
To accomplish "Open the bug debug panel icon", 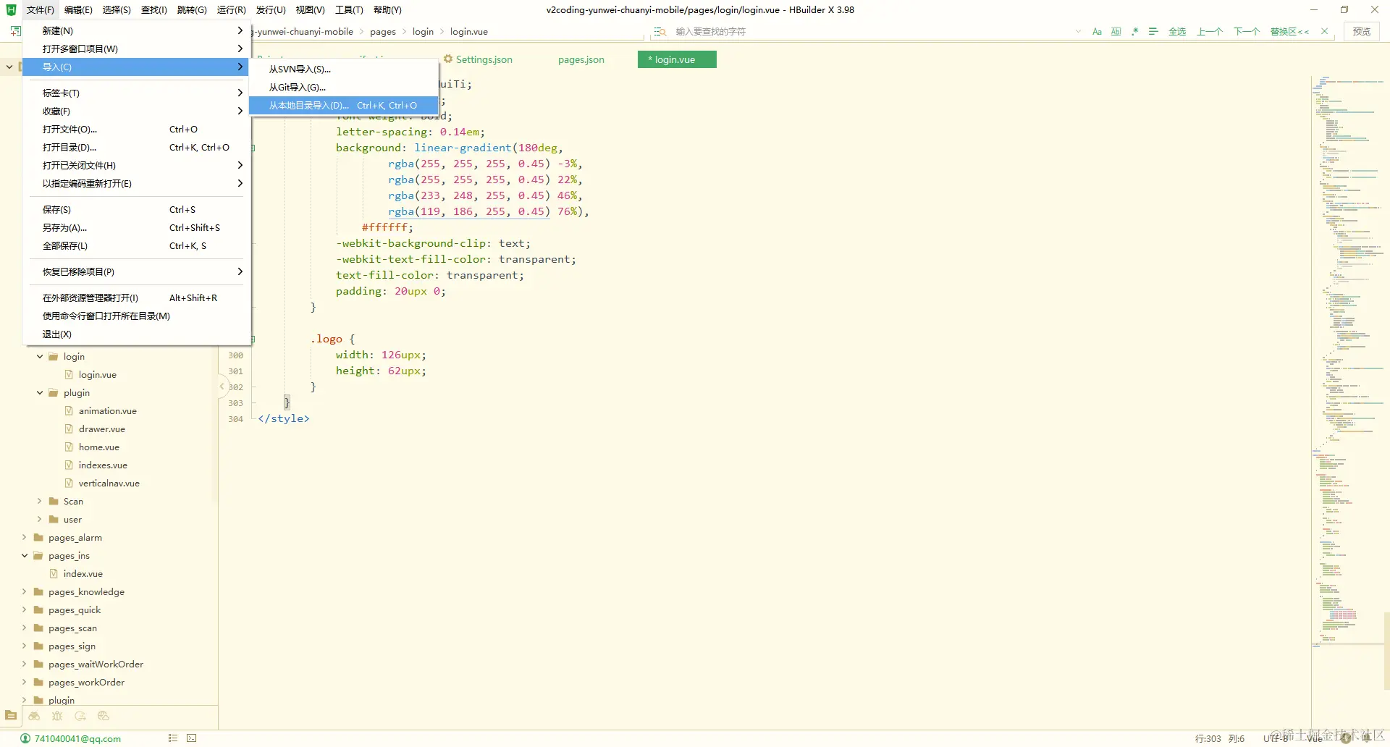I will click(57, 716).
